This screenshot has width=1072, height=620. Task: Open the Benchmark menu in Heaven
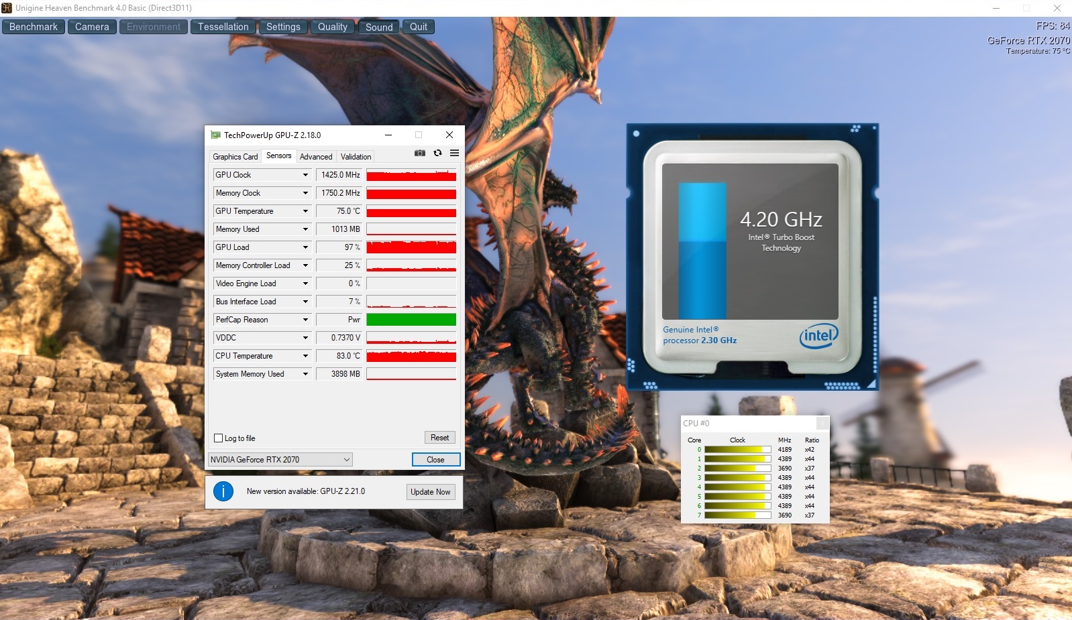[x=34, y=27]
